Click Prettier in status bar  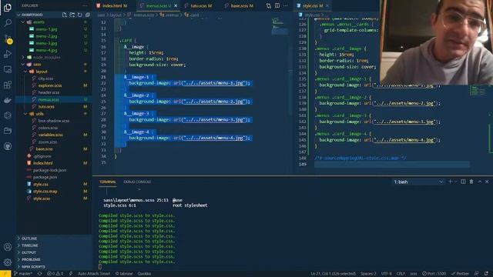pos(461,274)
